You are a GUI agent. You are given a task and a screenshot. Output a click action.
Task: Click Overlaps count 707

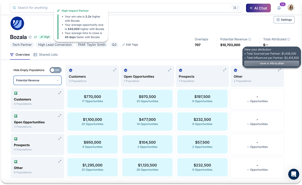pyautogui.click(x=198, y=45)
